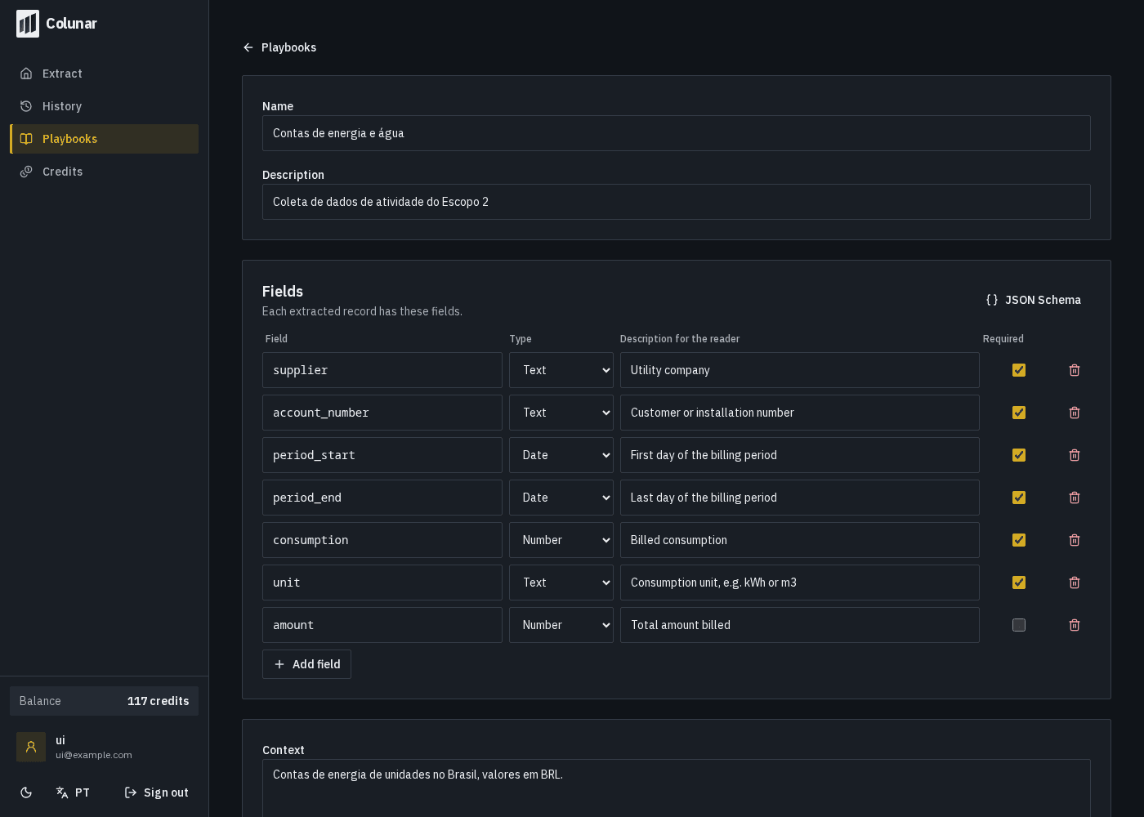Edit the period_end field name
Viewport: 1144px width, 817px height.
point(382,498)
